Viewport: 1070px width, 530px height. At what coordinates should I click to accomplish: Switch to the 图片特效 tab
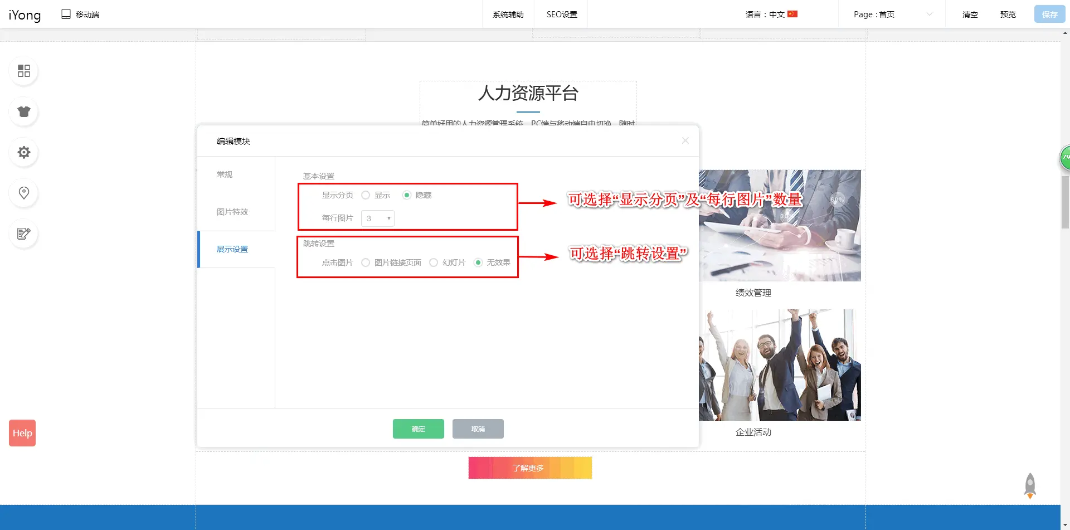(232, 212)
